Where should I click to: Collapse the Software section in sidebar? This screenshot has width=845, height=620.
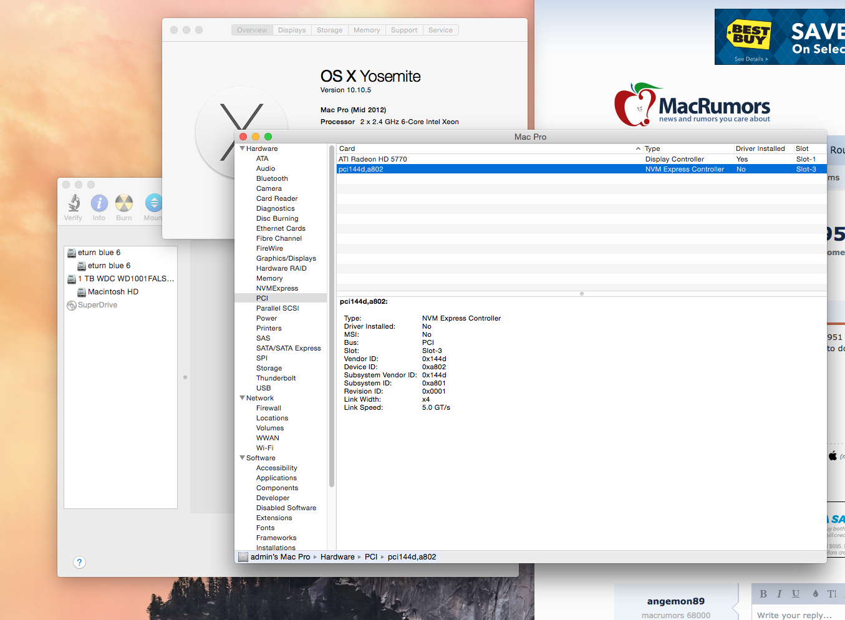tap(243, 458)
